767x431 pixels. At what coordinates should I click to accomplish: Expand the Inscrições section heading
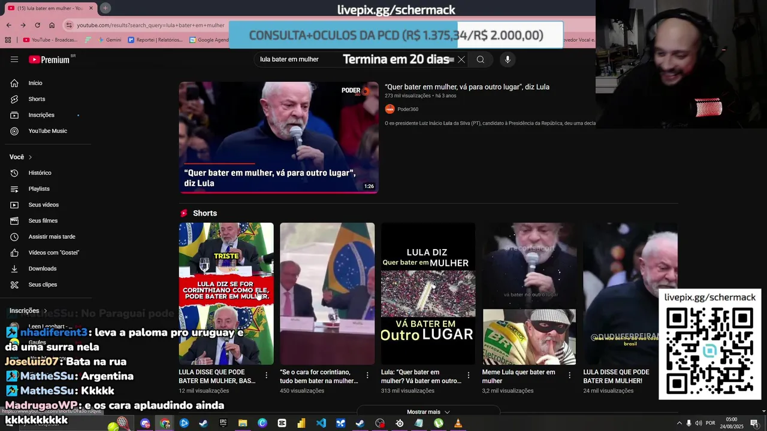point(28,311)
